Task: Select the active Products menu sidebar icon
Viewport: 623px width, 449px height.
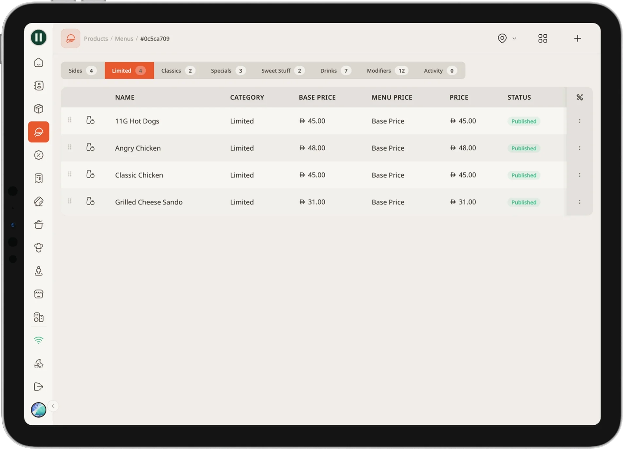Action: pyautogui.click(x=39, y=132)
